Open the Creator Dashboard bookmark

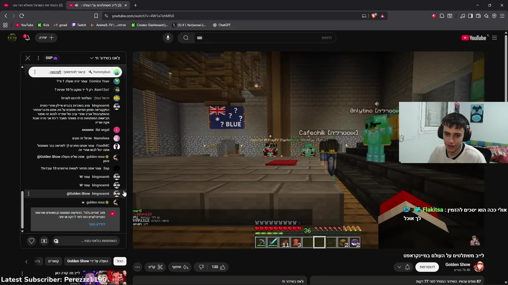click(149, 25)
